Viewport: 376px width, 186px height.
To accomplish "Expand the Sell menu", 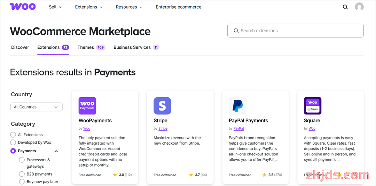I will 55,7.
